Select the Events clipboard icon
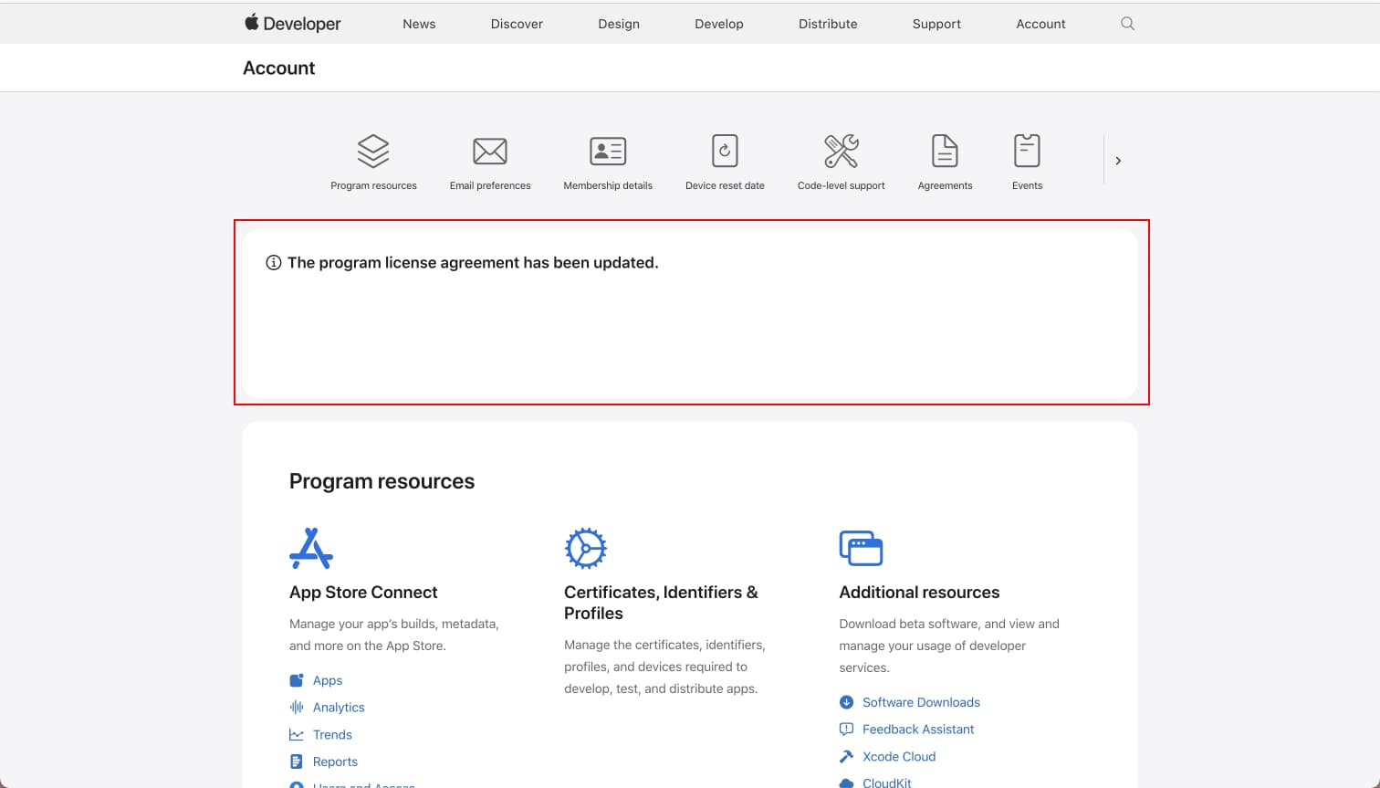The height and width of the screenshot is (788, 1380). (x=1027, y=152)
